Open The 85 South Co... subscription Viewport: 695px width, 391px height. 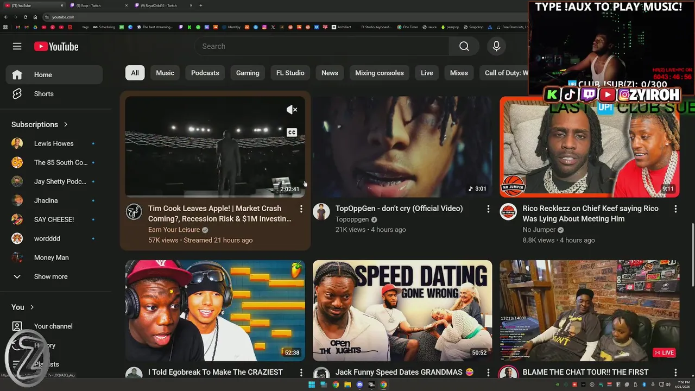tap(54, 162)
